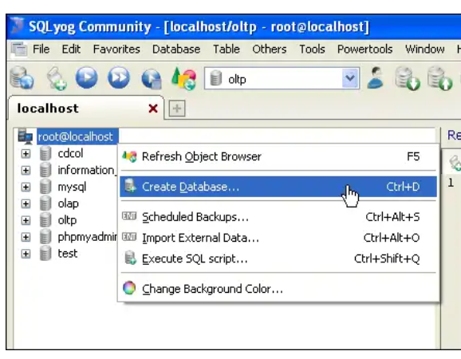Click the phpmyadmin database icon
461x359 pixels.
point(45,237)
